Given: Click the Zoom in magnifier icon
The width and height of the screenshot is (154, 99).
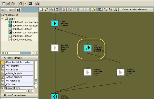Looking at the screenshot, I should [105, 10].
